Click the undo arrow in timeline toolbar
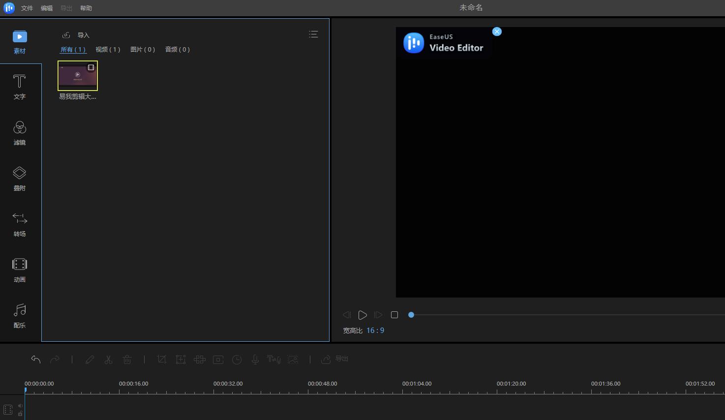 point(36,360)
